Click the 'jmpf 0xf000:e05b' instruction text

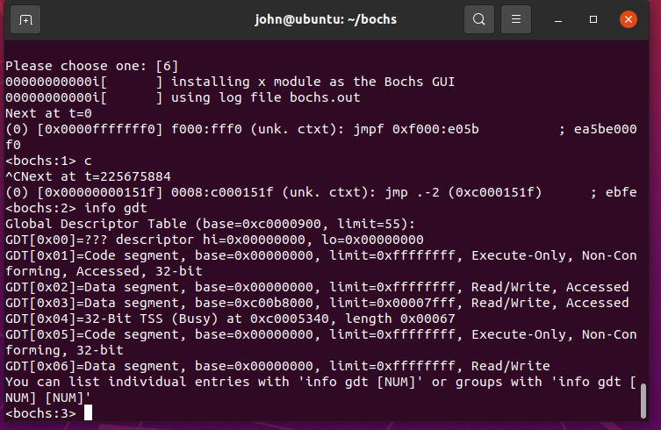click(x=416, y=129)
